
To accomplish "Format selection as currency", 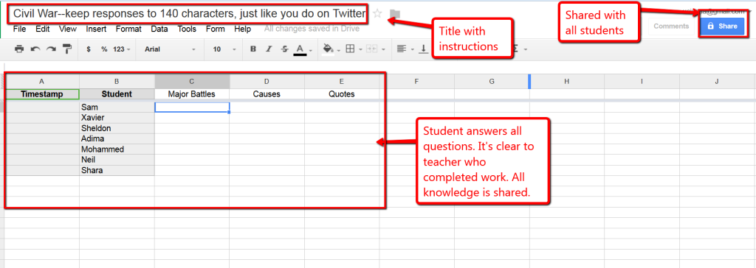I will (89, 49).
